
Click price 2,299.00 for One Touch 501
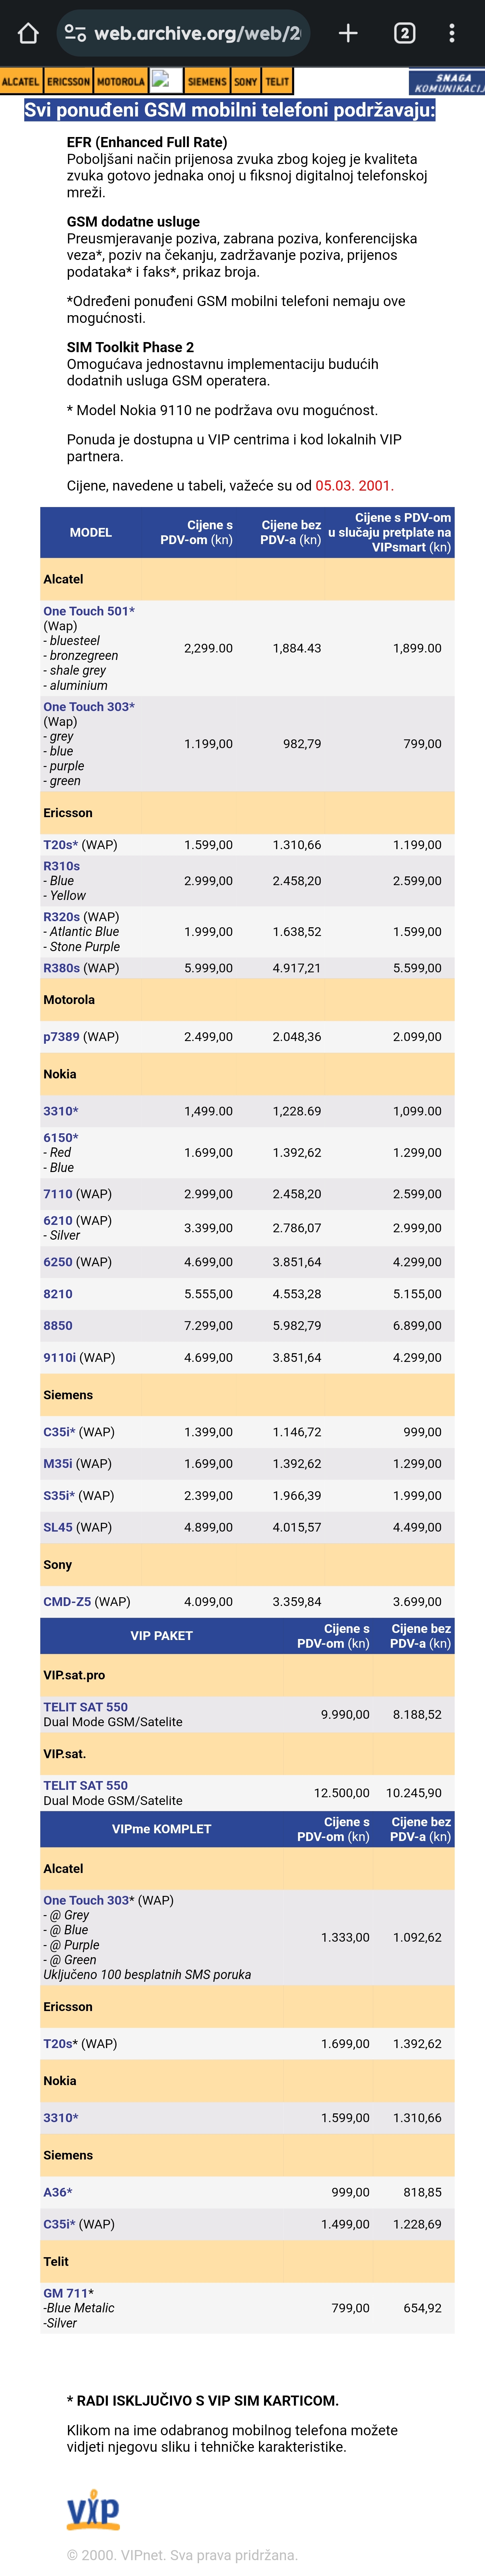coord(208,648)
